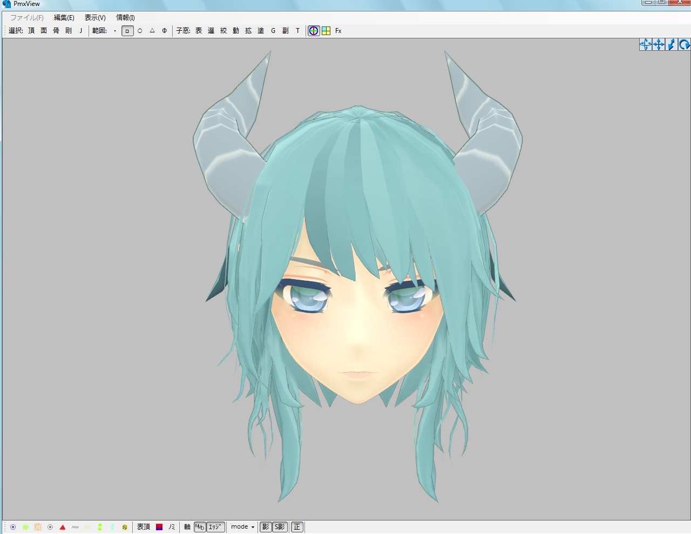Toggle the yellow joint display icon
The image size is (691, 534).
(125, 527)
